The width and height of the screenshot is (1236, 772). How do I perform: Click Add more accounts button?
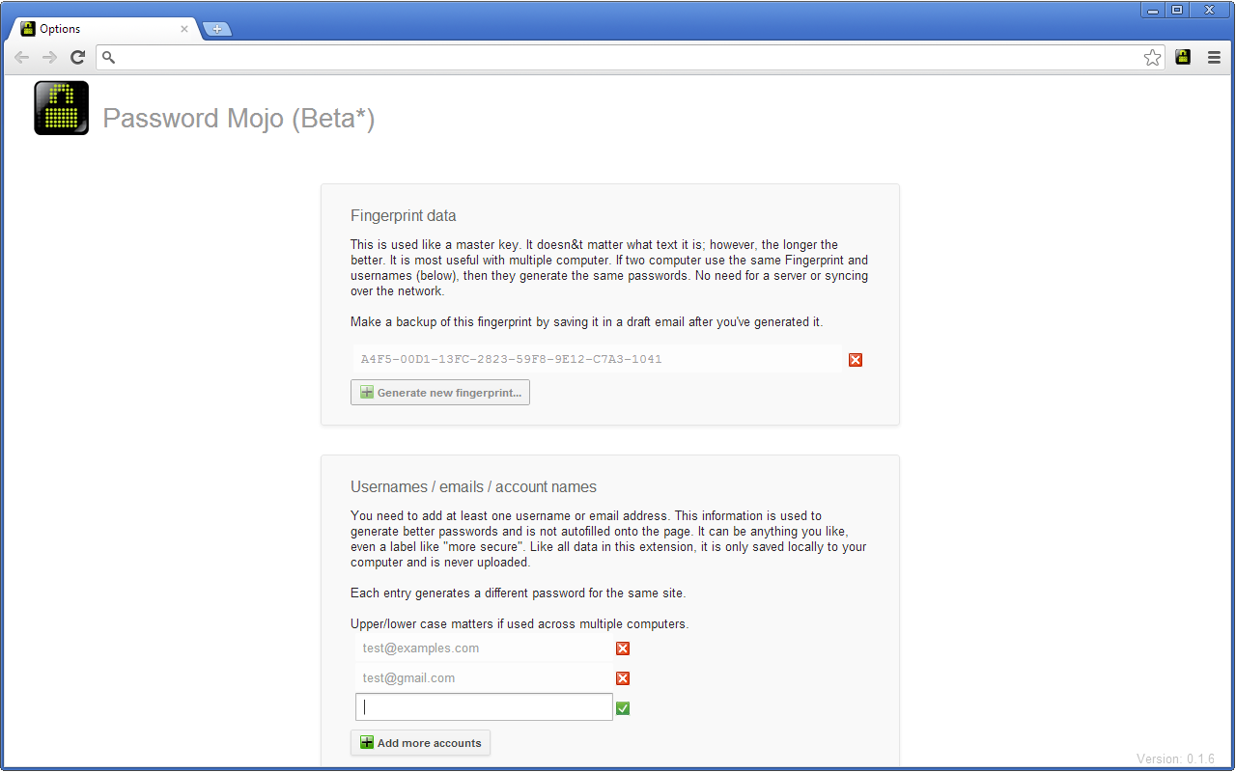point(420,743)
